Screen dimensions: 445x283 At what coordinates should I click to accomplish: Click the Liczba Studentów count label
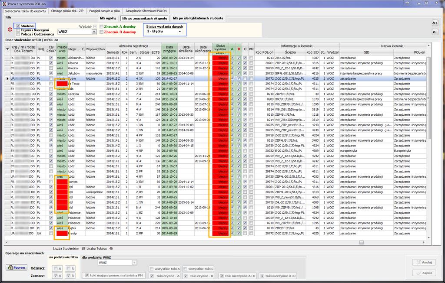tap(69, 248)
